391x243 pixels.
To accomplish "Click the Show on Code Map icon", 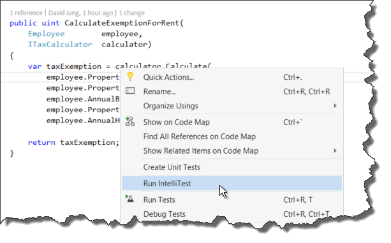I will pyautogui.click(x=130, y=121).
